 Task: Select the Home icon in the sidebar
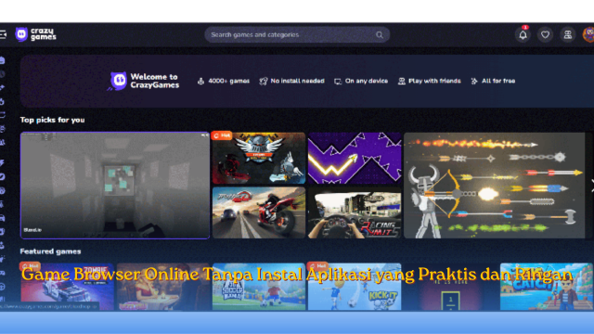2,60
